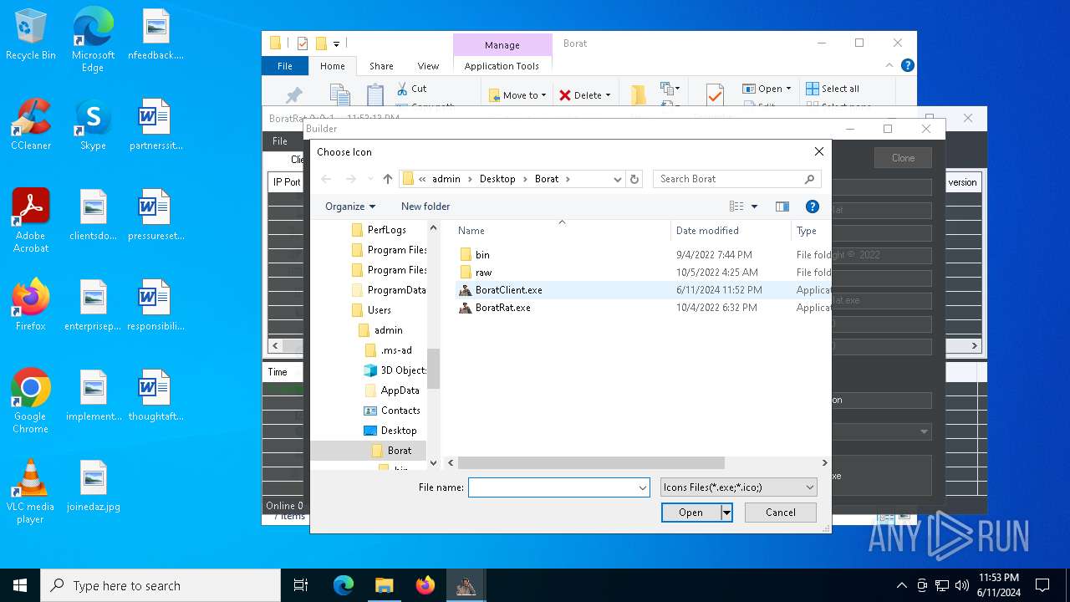This screenshot has width=1070, height=602.
Task: Open Microsoft Edge desktop shortcut
Action: (93, 40)
